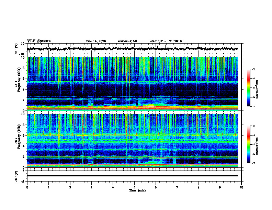Click the 2 kHz tick on ch.1 spectrogram
The image size is (272, 210).
pyautogui.click(x=24, y=100)
